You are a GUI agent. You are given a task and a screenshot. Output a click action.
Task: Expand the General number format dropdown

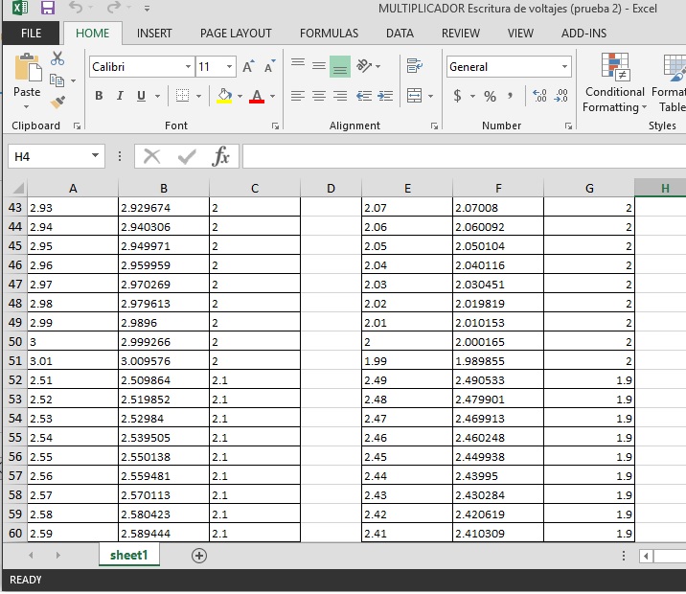point(564,67)
